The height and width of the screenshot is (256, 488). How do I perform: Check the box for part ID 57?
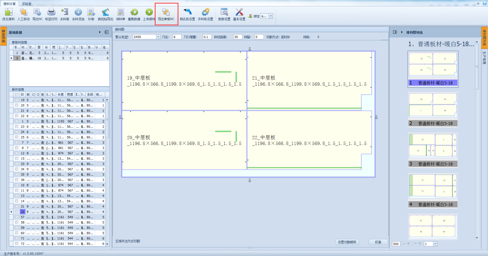(17, 217)
